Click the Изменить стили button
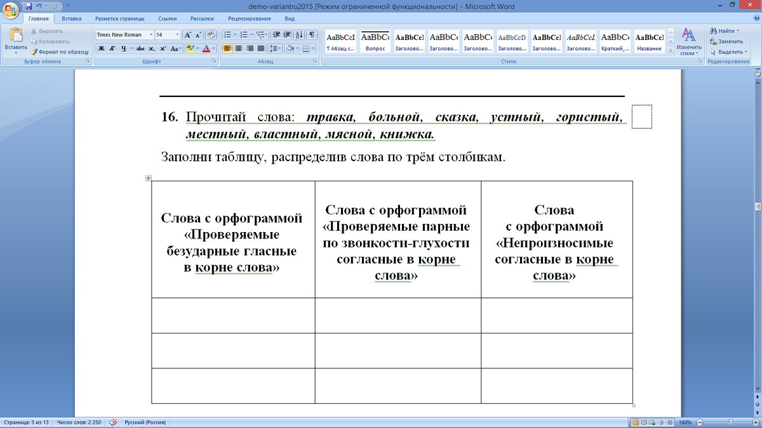 coord(688,41)
